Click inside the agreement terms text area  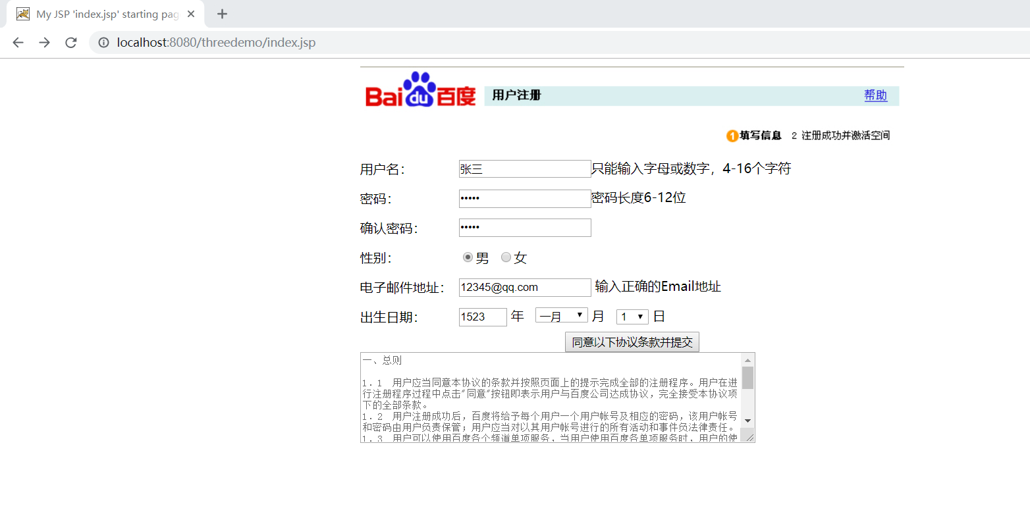(x=551, y=398)
